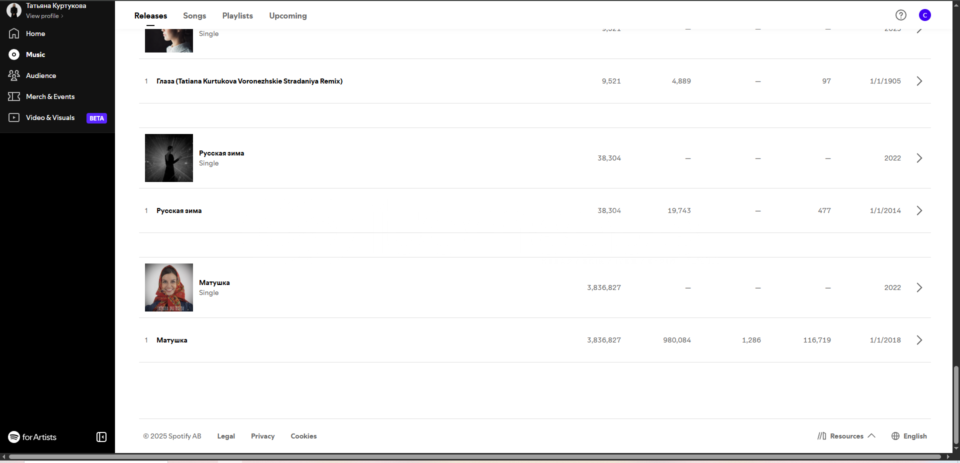Viewport: 960px width, 463px height.
Task: Open the View profile link
Action: click(x=44, y=16)
